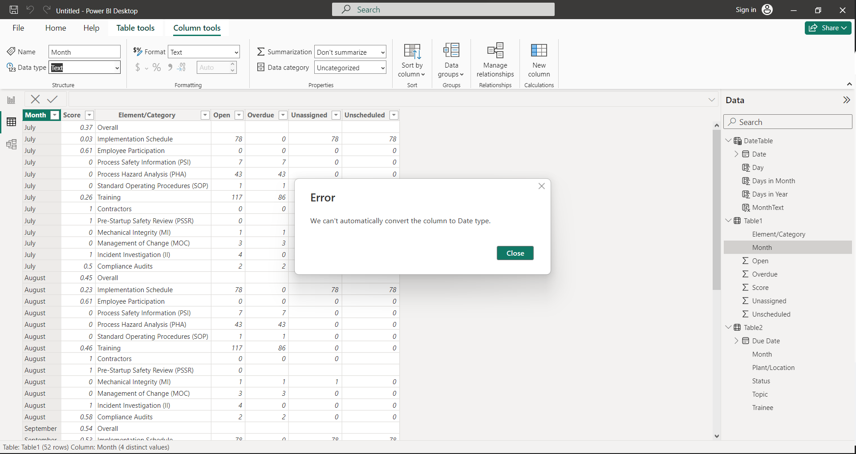Click the Manage relationships icon

click(495, 50)
